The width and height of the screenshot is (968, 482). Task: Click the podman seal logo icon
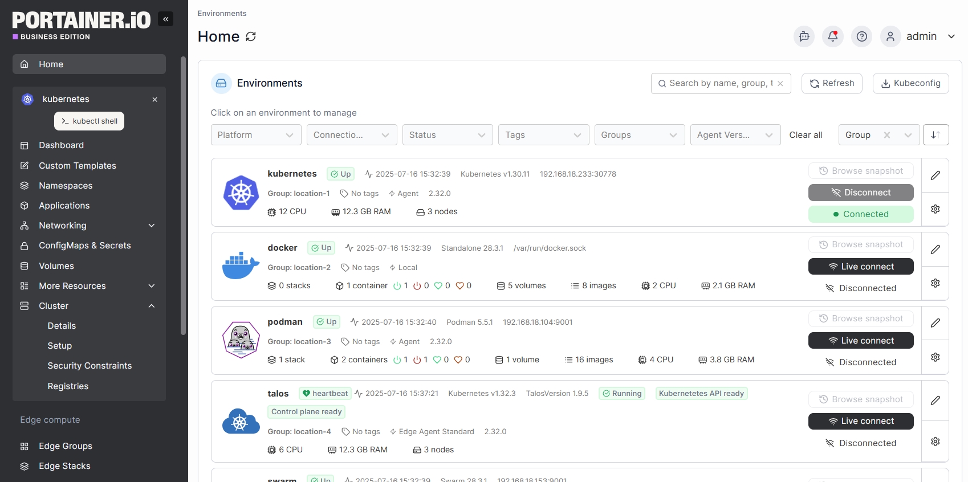pos(241,340)
